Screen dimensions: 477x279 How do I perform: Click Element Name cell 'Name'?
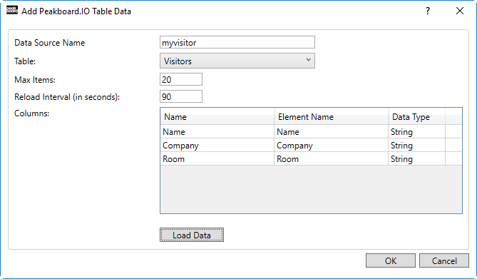(332, 132)
